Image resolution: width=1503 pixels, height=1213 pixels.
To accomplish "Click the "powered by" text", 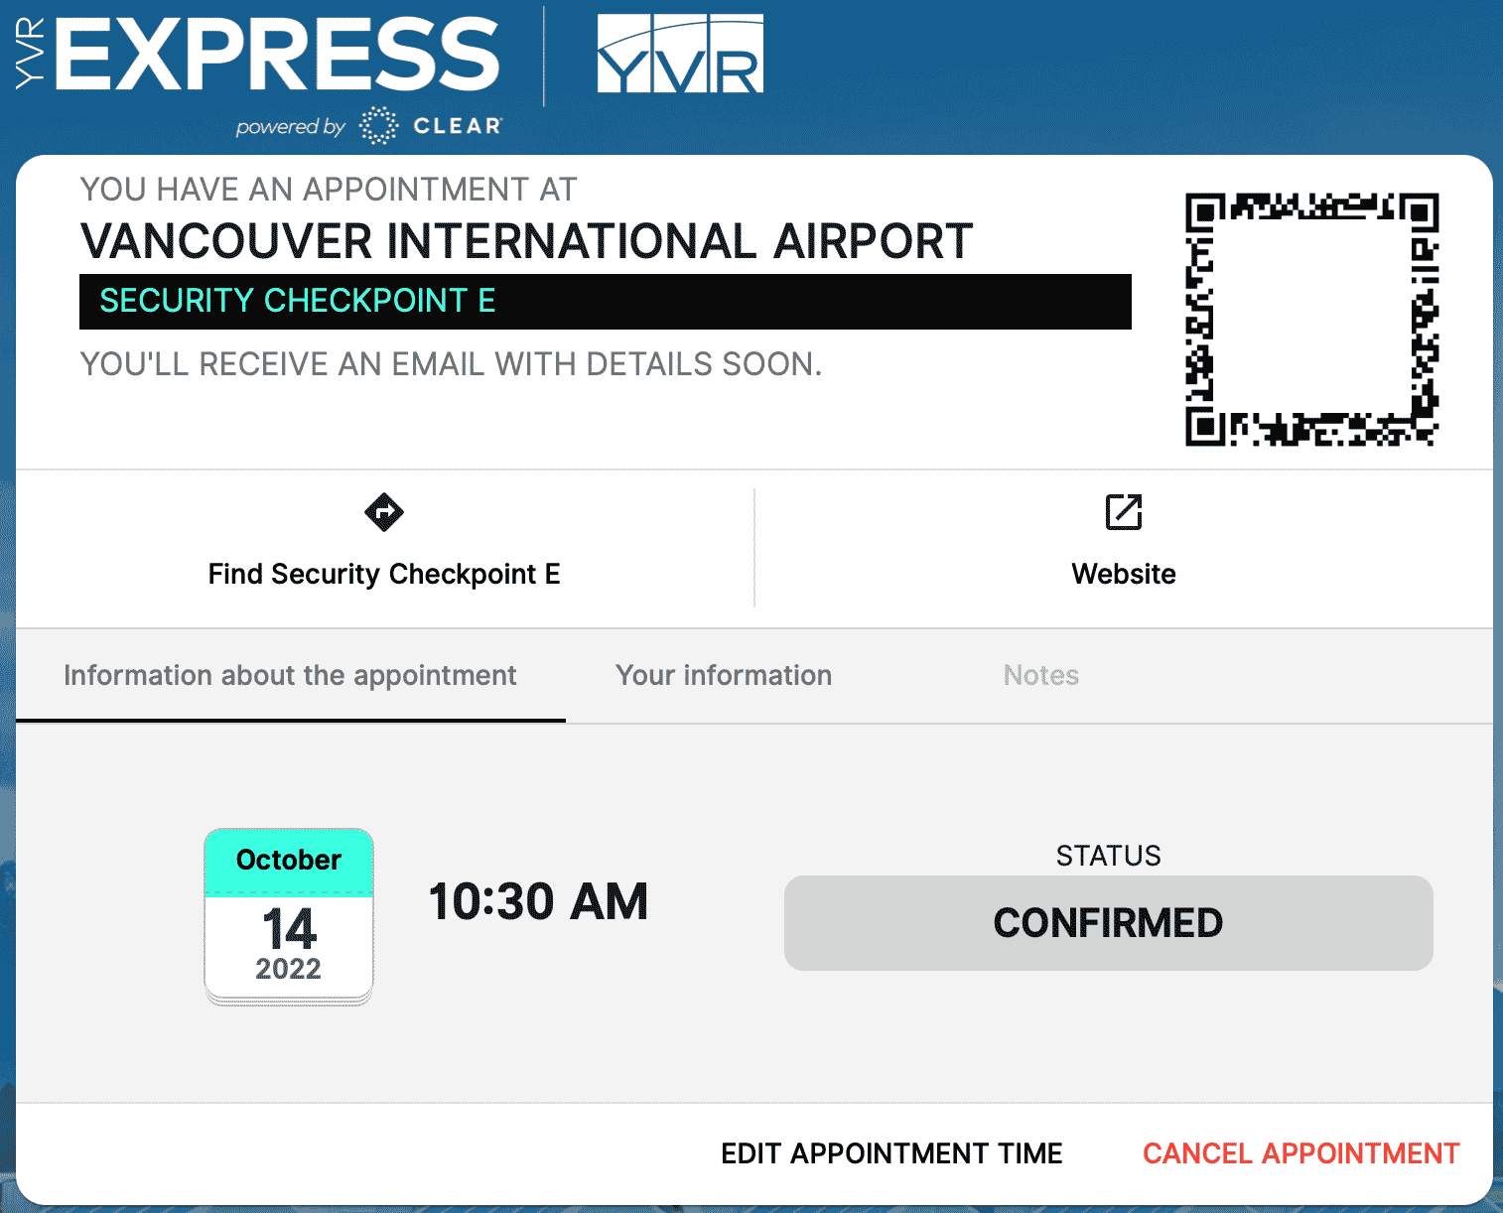I will pyautogui.click(x=290, y=127).
